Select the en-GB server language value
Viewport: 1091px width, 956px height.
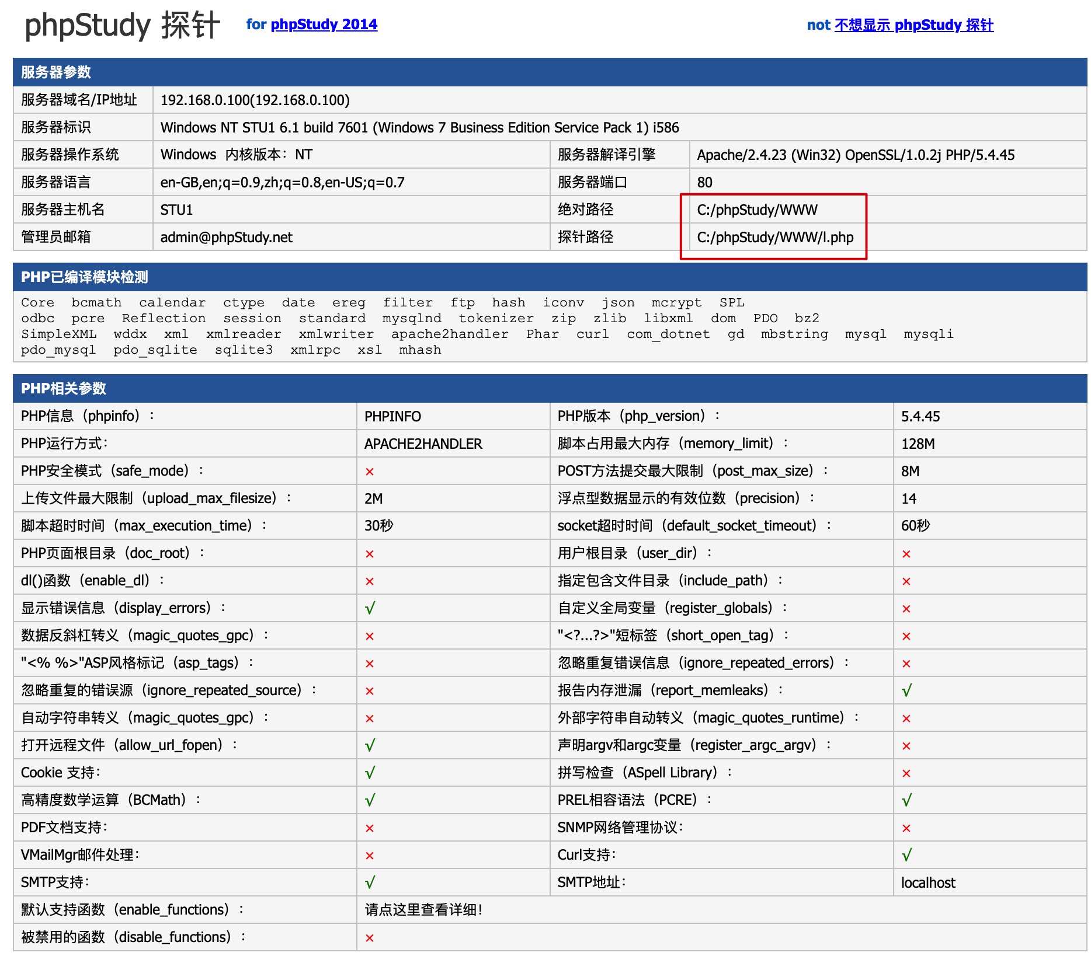click(283, 182)
